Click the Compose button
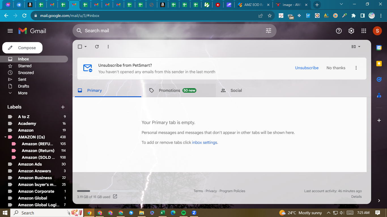This screenshot has height=217, width=387. click(x=22, y=48)
